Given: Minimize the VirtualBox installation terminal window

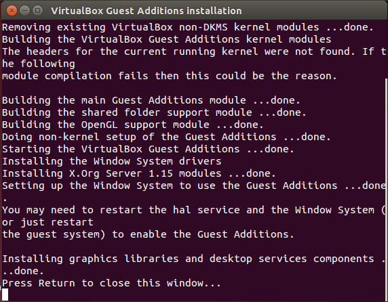Looking at the screenshot, I should click(24, 11).
